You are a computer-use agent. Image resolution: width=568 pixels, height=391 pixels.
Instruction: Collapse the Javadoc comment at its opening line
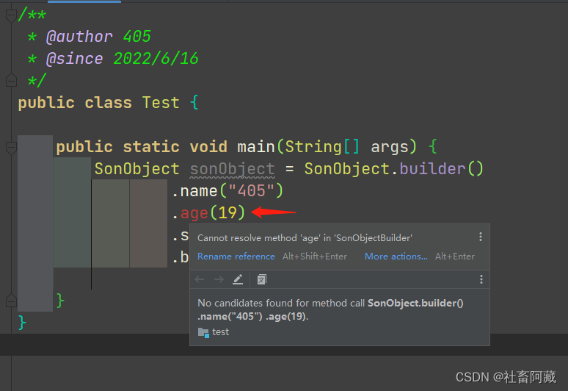(11, 15)
